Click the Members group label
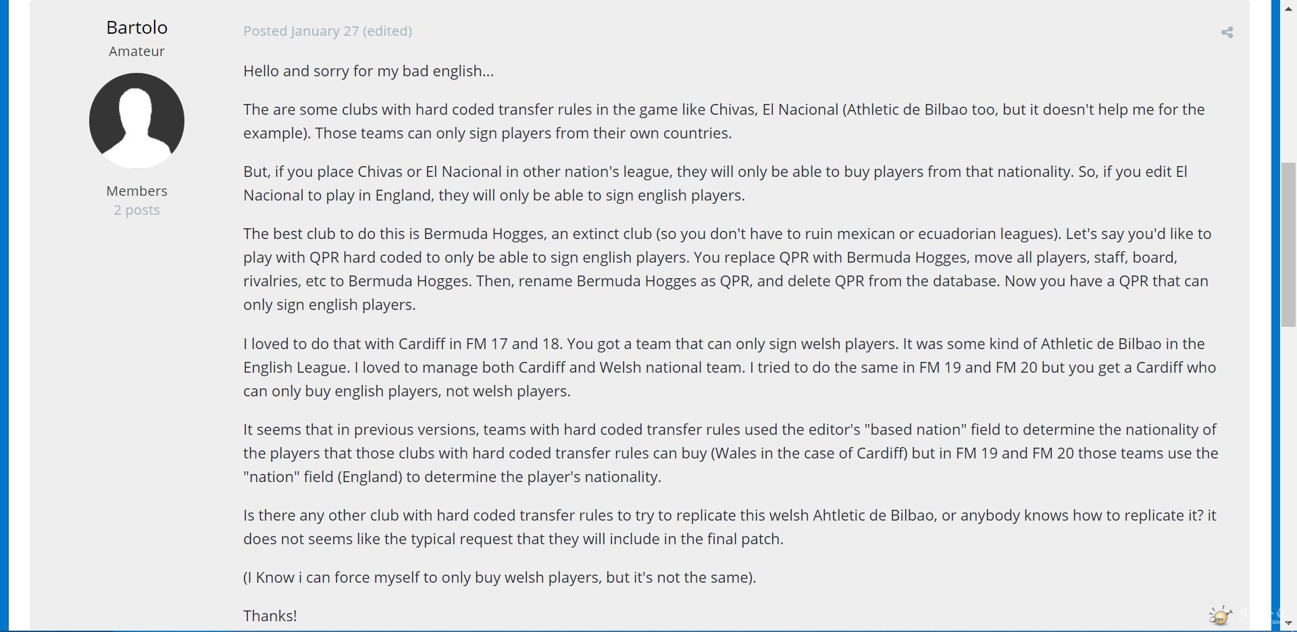This screenshot has height=632, width=1297. tap(136, 191)
